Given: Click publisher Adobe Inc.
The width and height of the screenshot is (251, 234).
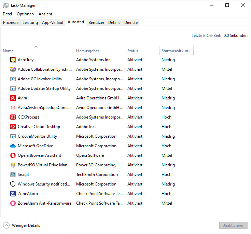Looking at the screenshot, I should click(86, 127).
